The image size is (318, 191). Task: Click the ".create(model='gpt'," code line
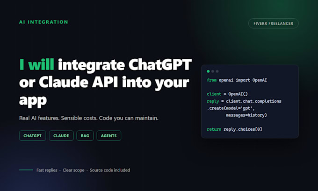[x=231, y=108]
